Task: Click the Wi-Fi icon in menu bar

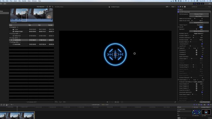Action: [x=186, y=1]
